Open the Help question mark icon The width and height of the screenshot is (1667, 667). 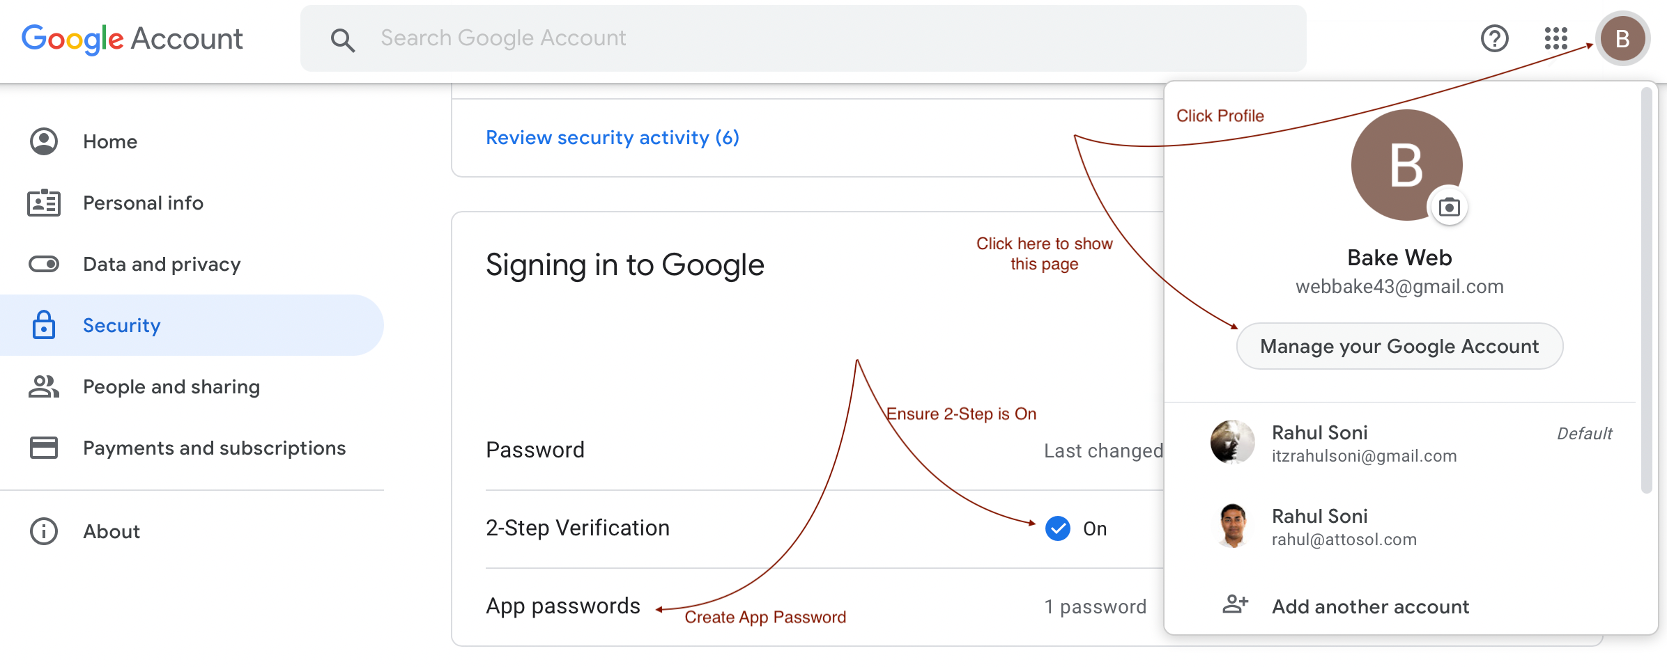tap(1494, 38)
